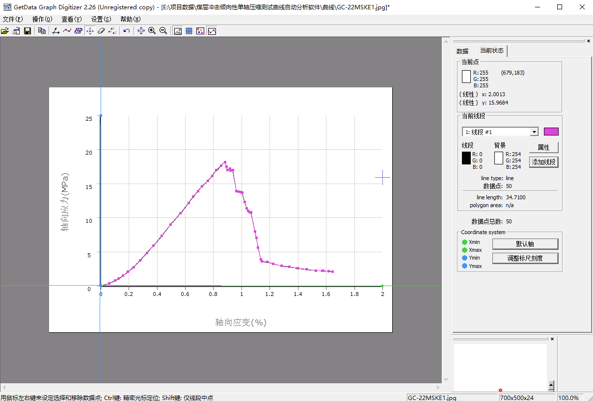
Task: Click the magnifier panel spinner control
Action: [x=551, y=385]
